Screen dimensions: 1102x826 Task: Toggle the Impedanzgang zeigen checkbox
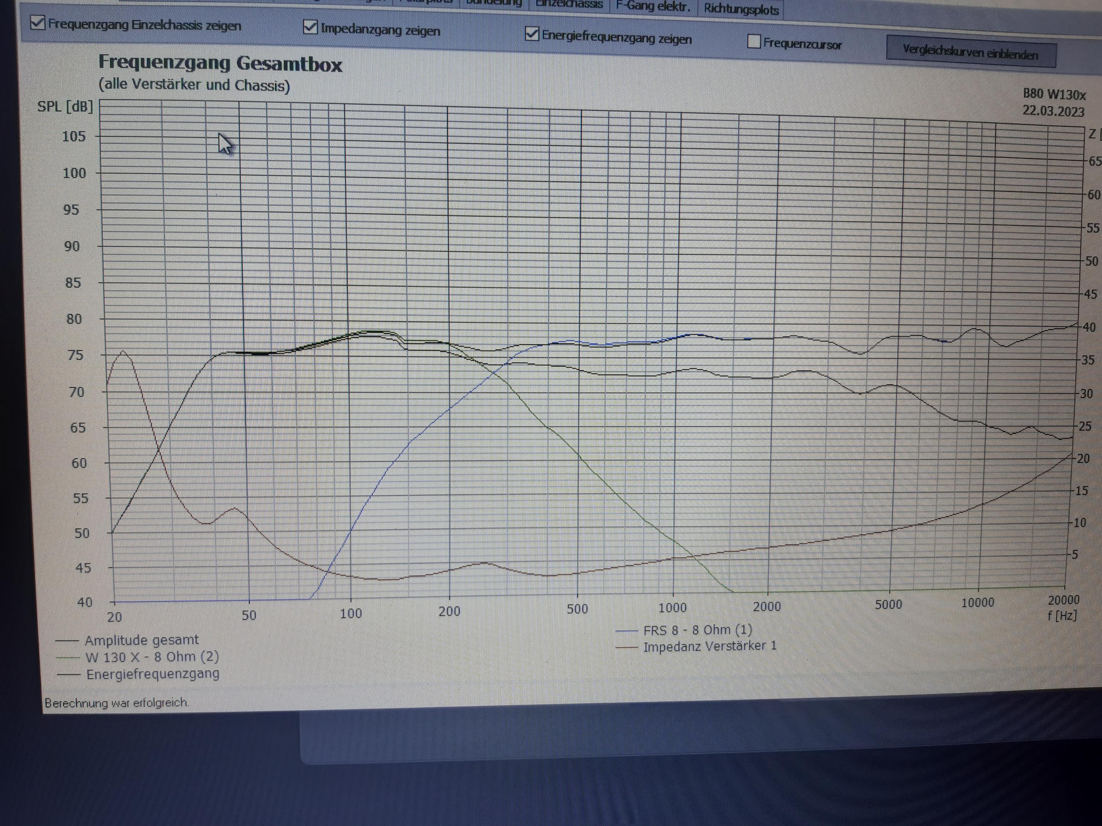coord(310,27)
